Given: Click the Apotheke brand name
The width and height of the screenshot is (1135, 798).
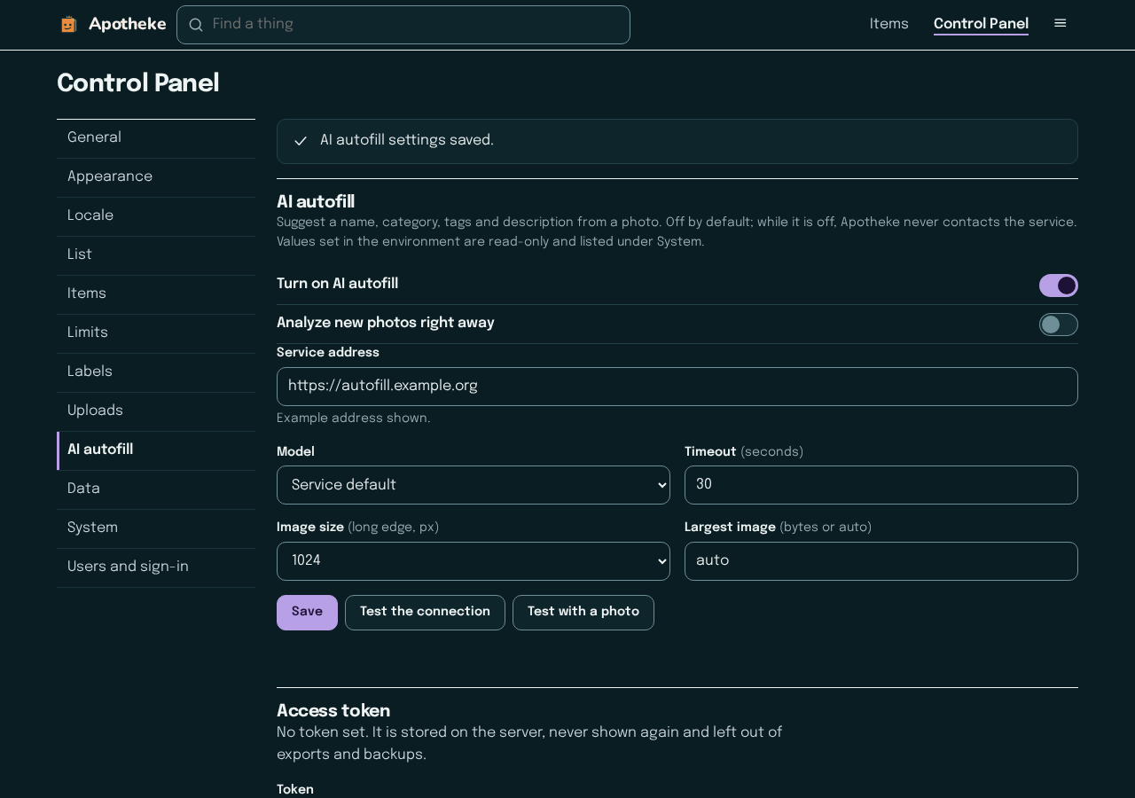Looking at the screenshot, I should coord(128,24).
